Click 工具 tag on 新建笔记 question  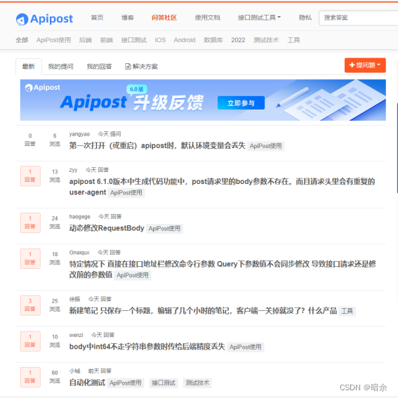(x=347, y=311)
